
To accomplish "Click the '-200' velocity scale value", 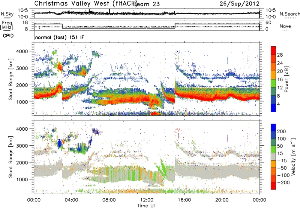I will [x=283, y=182].
